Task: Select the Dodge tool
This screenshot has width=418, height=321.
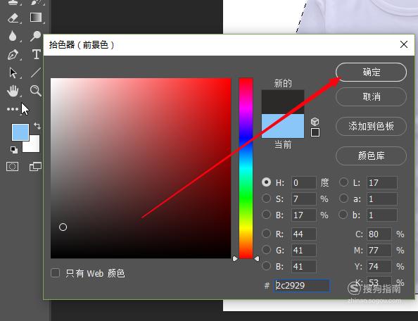Action: 35,36
